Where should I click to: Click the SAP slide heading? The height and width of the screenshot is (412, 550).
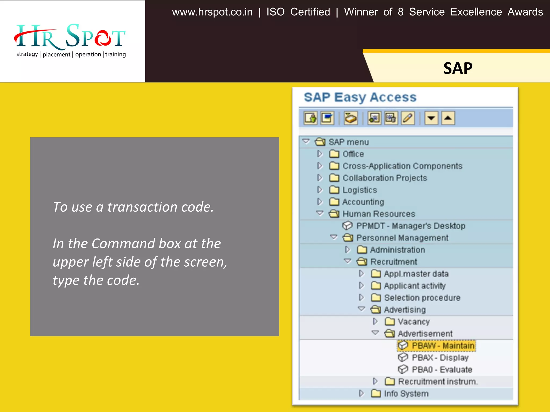(458, 68)
